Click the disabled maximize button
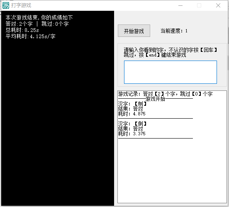229x207 pixels. (199, 5)
